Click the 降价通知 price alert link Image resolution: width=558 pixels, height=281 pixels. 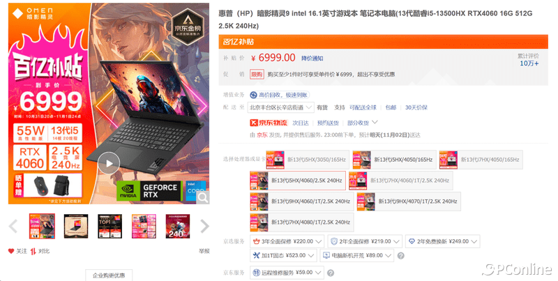(312, 59)
